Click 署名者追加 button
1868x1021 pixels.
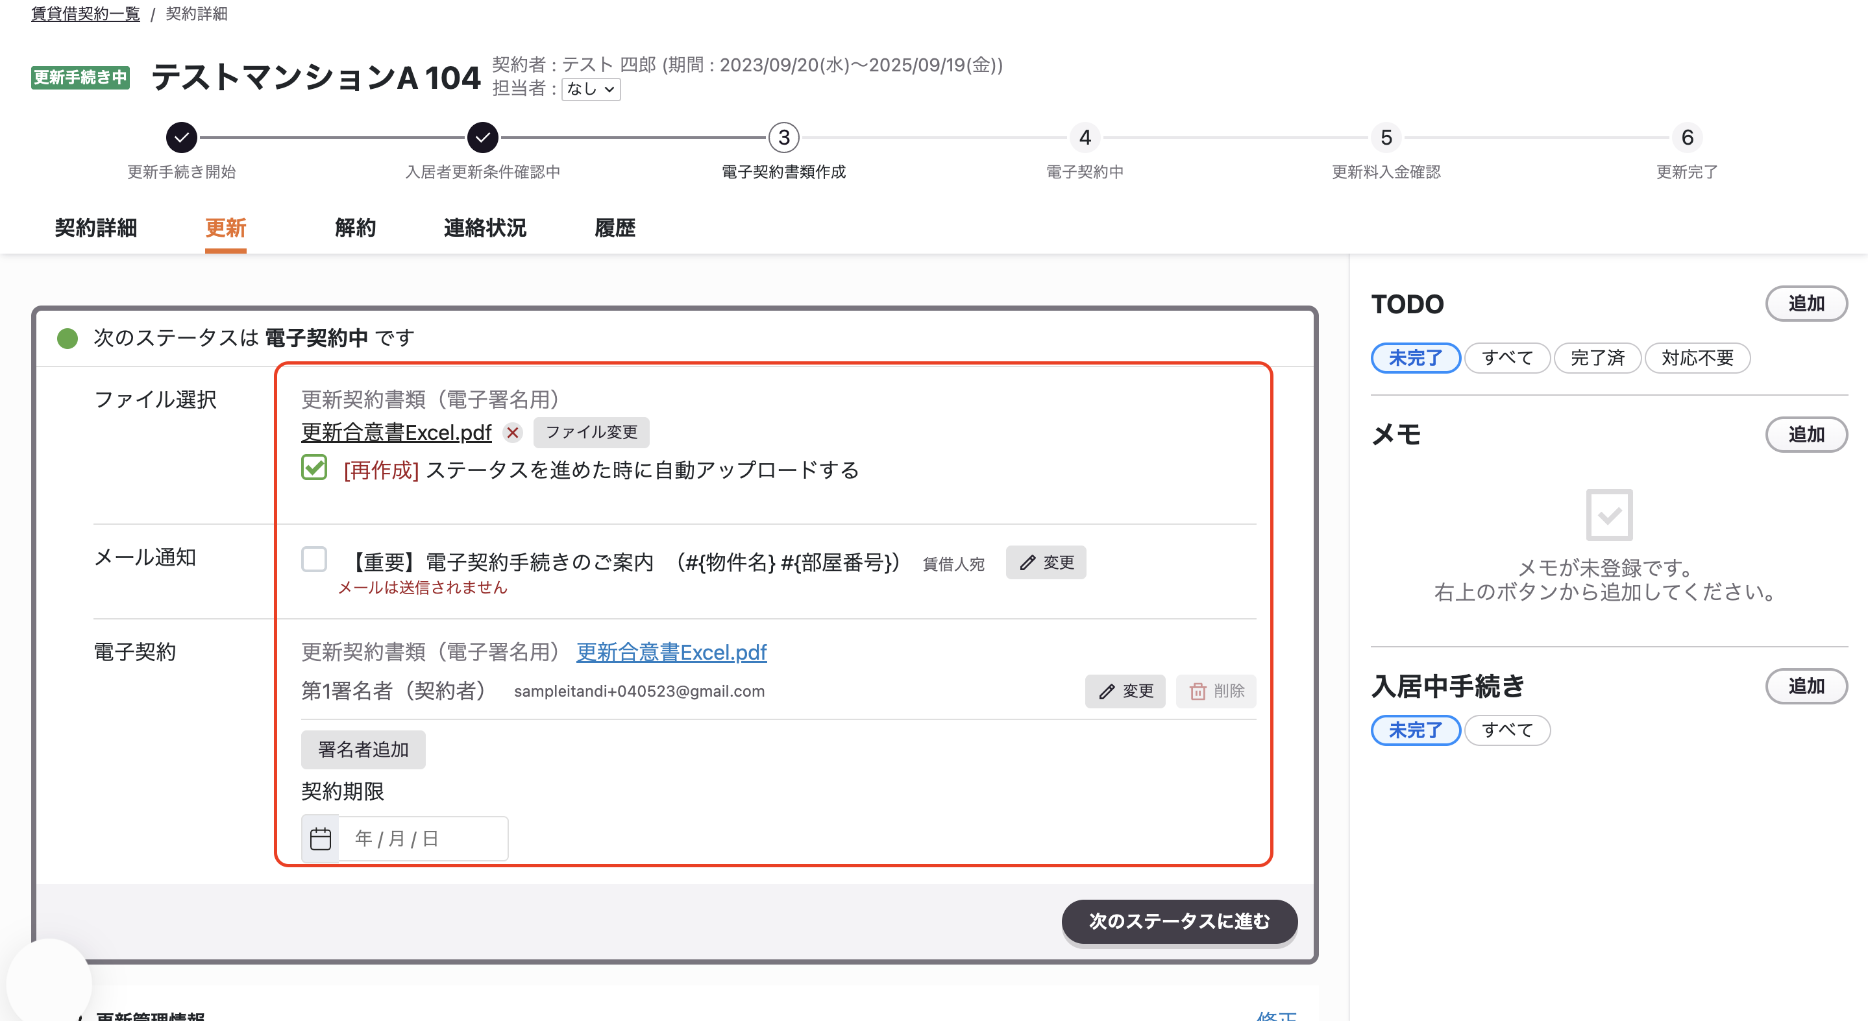pyautogui.click(x=363, y=749)
